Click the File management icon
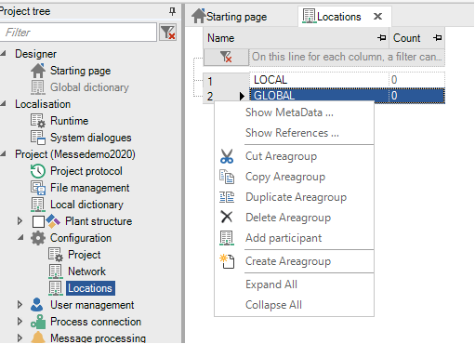 pos(38,188)
